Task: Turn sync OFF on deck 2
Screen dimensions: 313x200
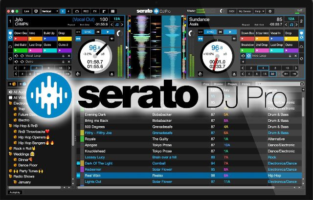Action: pos(201,32)
